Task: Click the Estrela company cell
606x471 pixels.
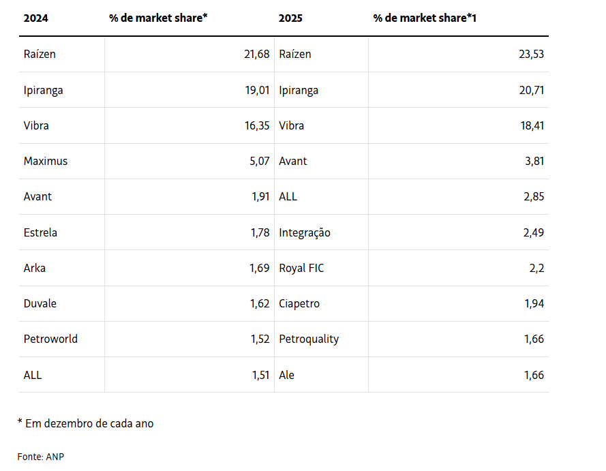Action: (40, 233)
